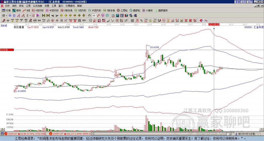
Task: Jump to last bar icon
Action: 48,16
